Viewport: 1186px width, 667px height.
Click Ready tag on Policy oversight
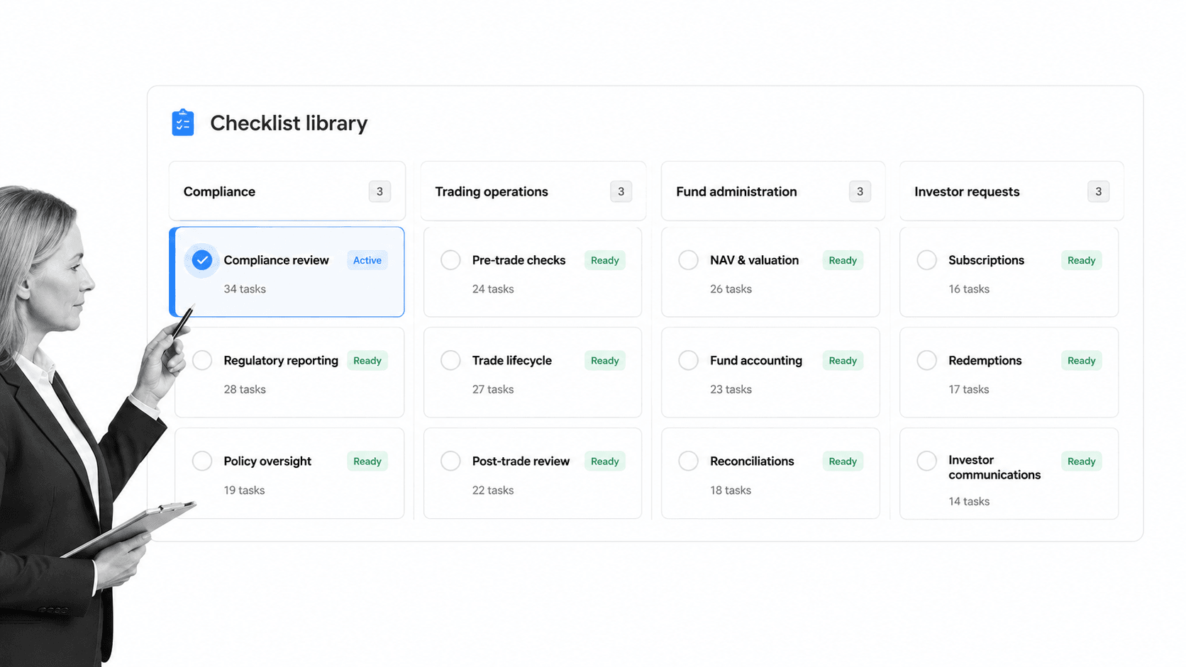click(367, 461)
